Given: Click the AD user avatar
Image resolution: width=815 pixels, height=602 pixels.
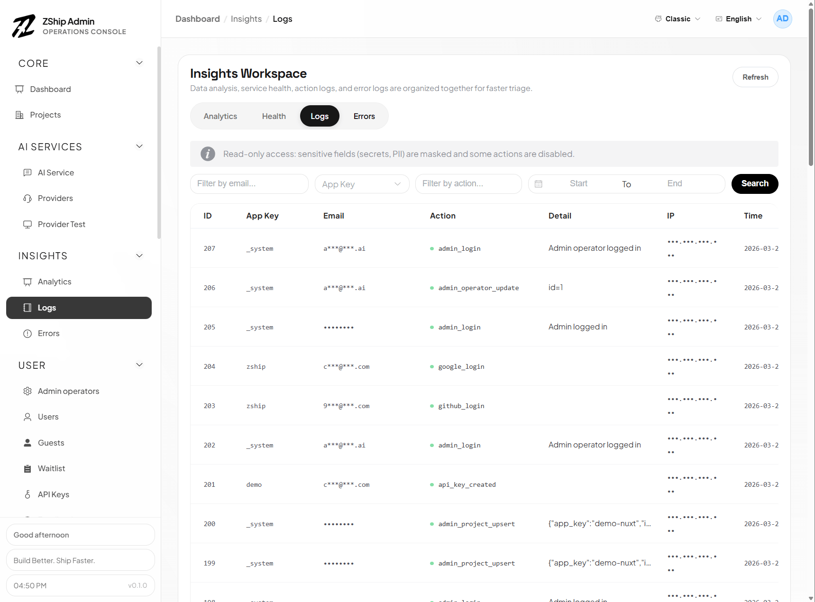Looking at the screenshot, I should point(782,19).
